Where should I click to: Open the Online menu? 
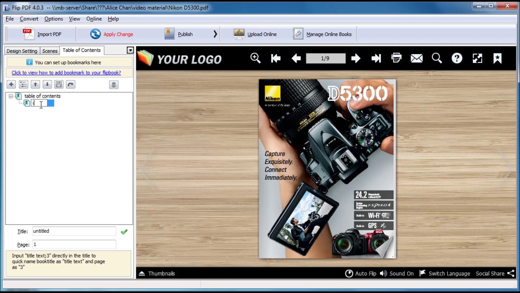pos(94,19)
